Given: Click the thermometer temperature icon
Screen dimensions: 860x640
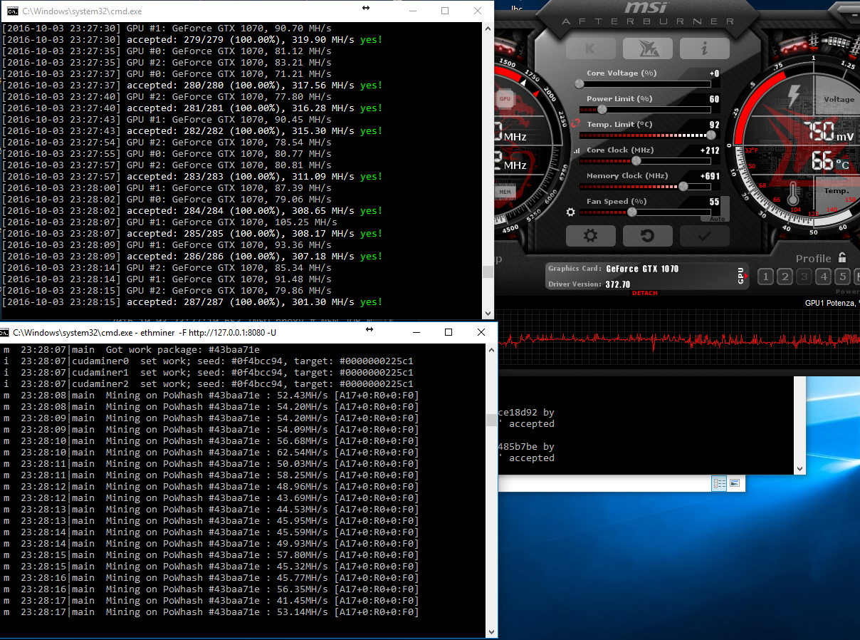Looking at the screenshot, I should (795, 194).
